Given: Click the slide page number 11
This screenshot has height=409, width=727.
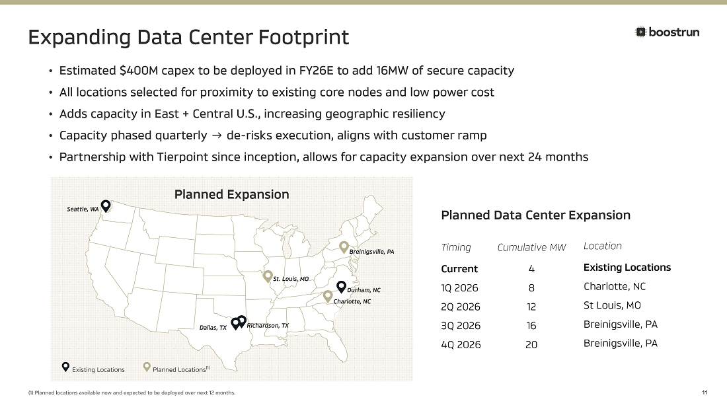Looking at the screenshot, I should click(705, 393).
